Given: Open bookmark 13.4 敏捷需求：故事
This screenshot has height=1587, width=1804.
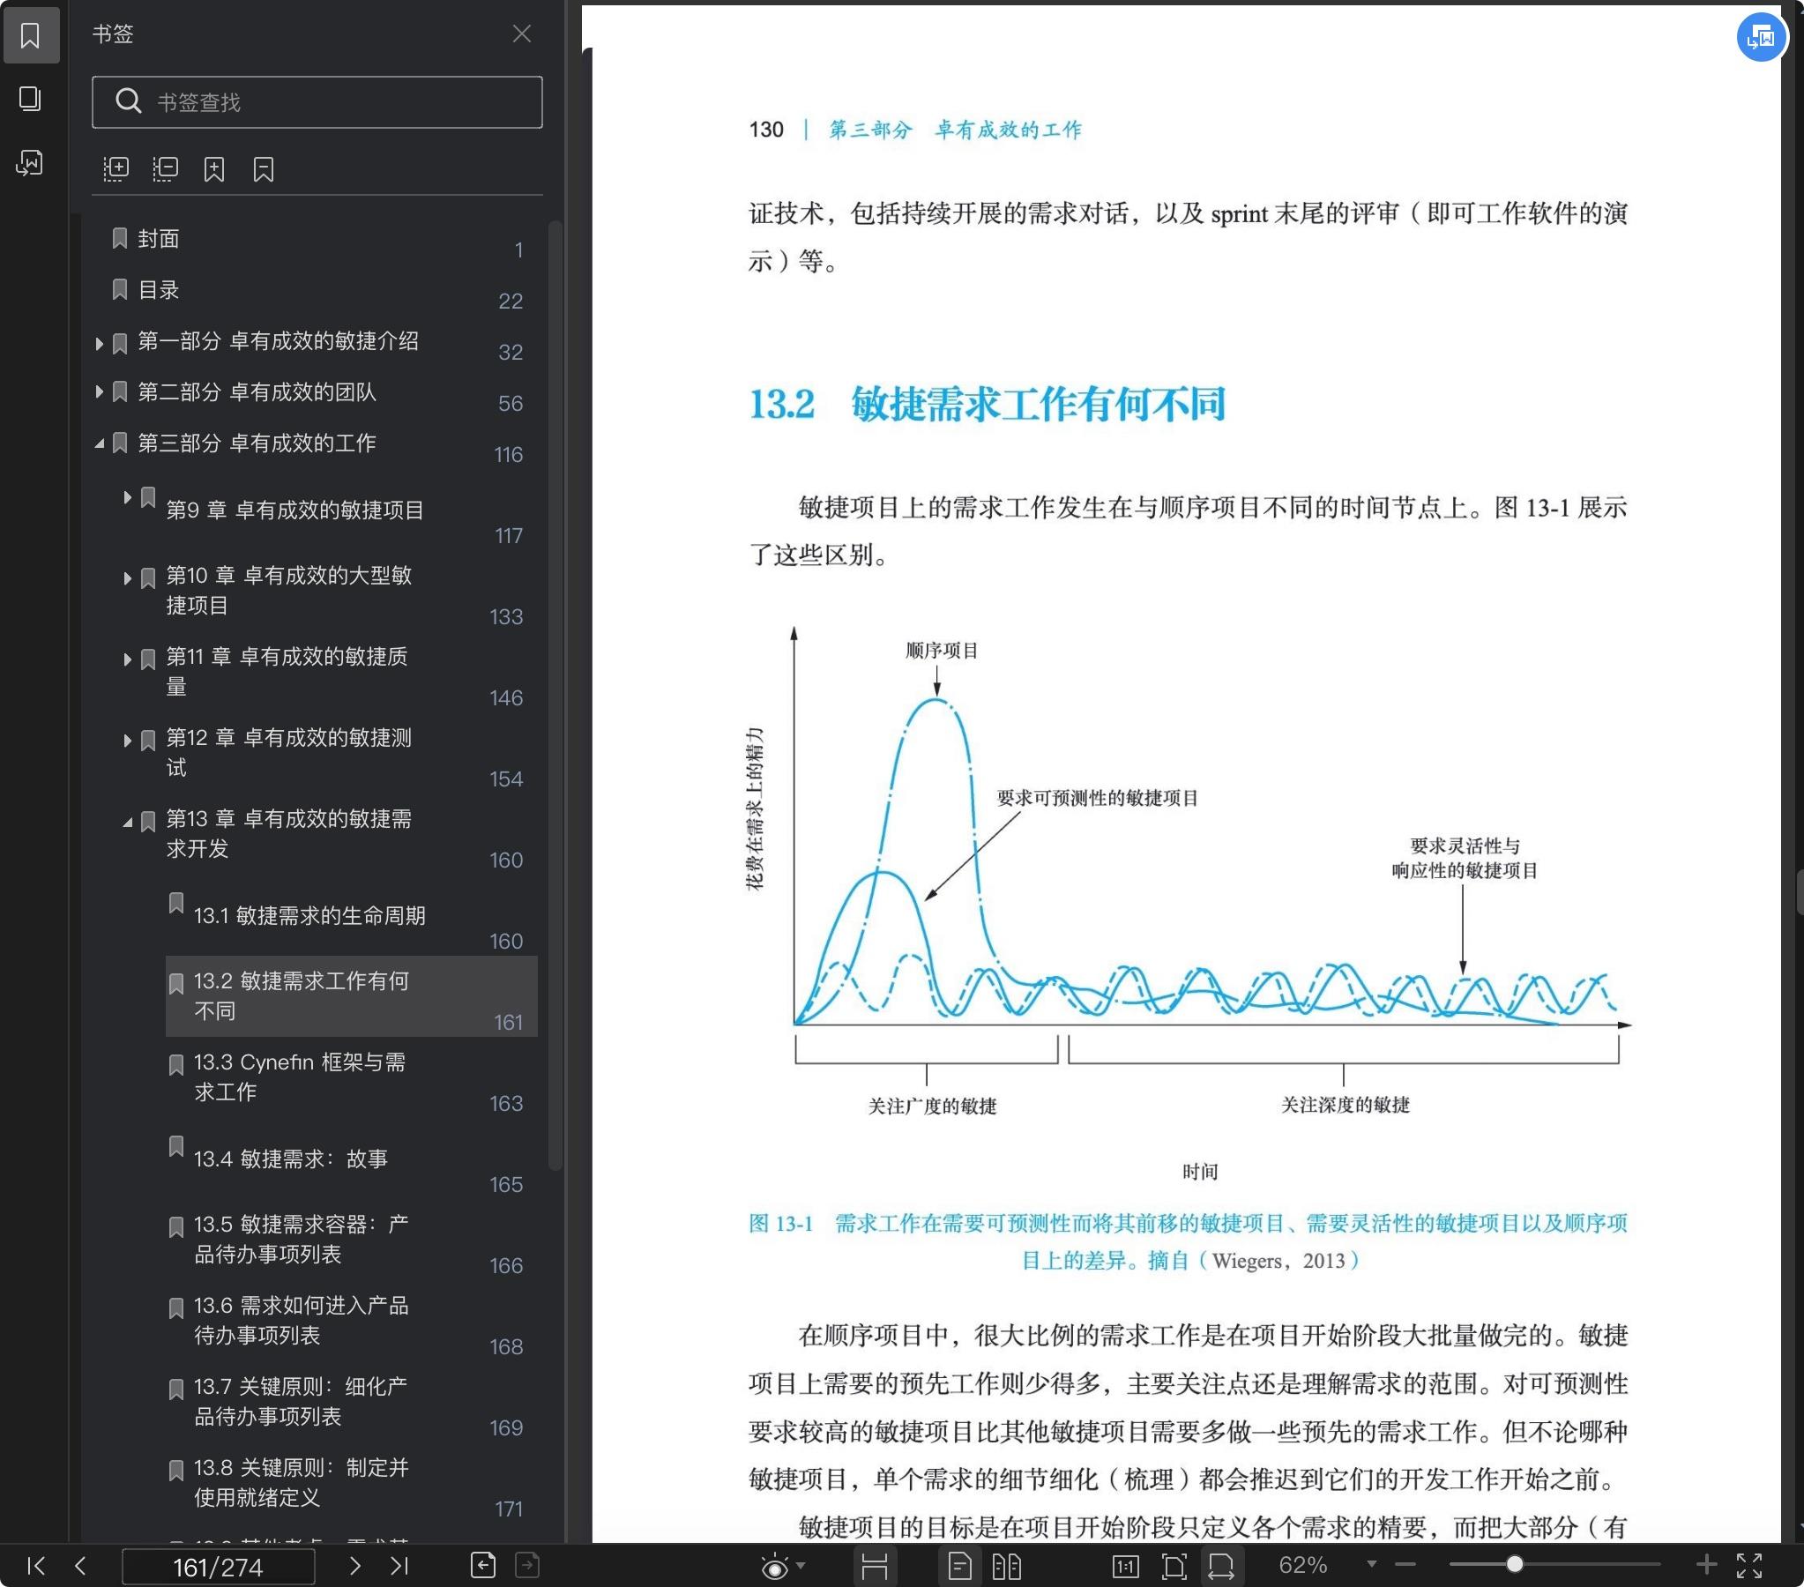Looking at the screenshot, I should pyautogui.click(x=291, y=1159).
